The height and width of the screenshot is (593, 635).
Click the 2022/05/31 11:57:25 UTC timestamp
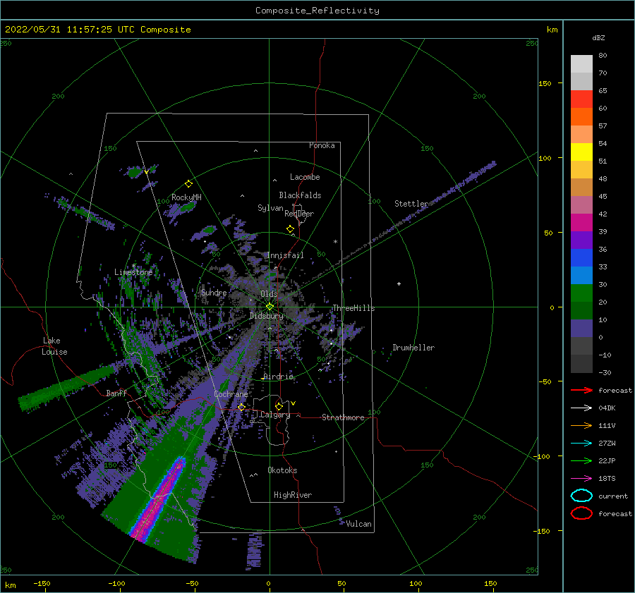tap(97, 30)
